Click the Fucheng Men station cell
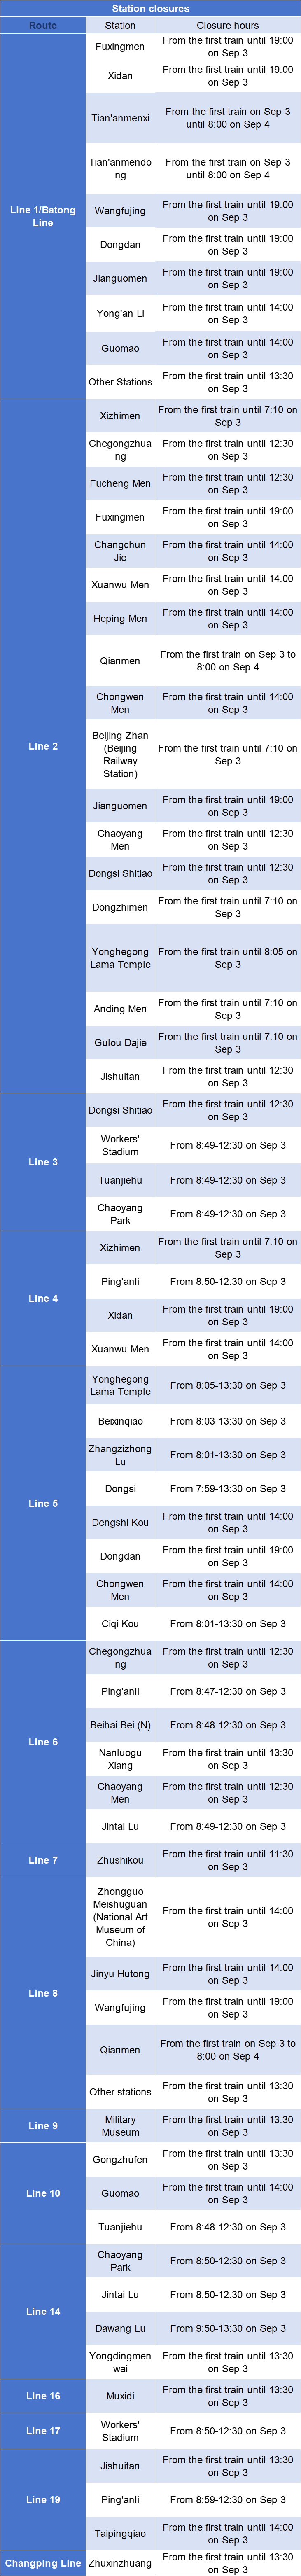 click(x=120, y=483)
